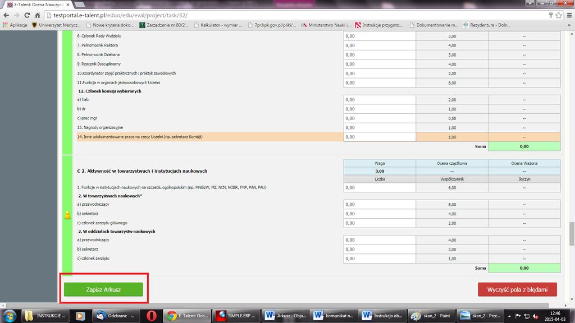This screenshot has width=575, height=323.
Task: Click the text 2. W towarzystwach naukowych*
Action: coord(110,196)
